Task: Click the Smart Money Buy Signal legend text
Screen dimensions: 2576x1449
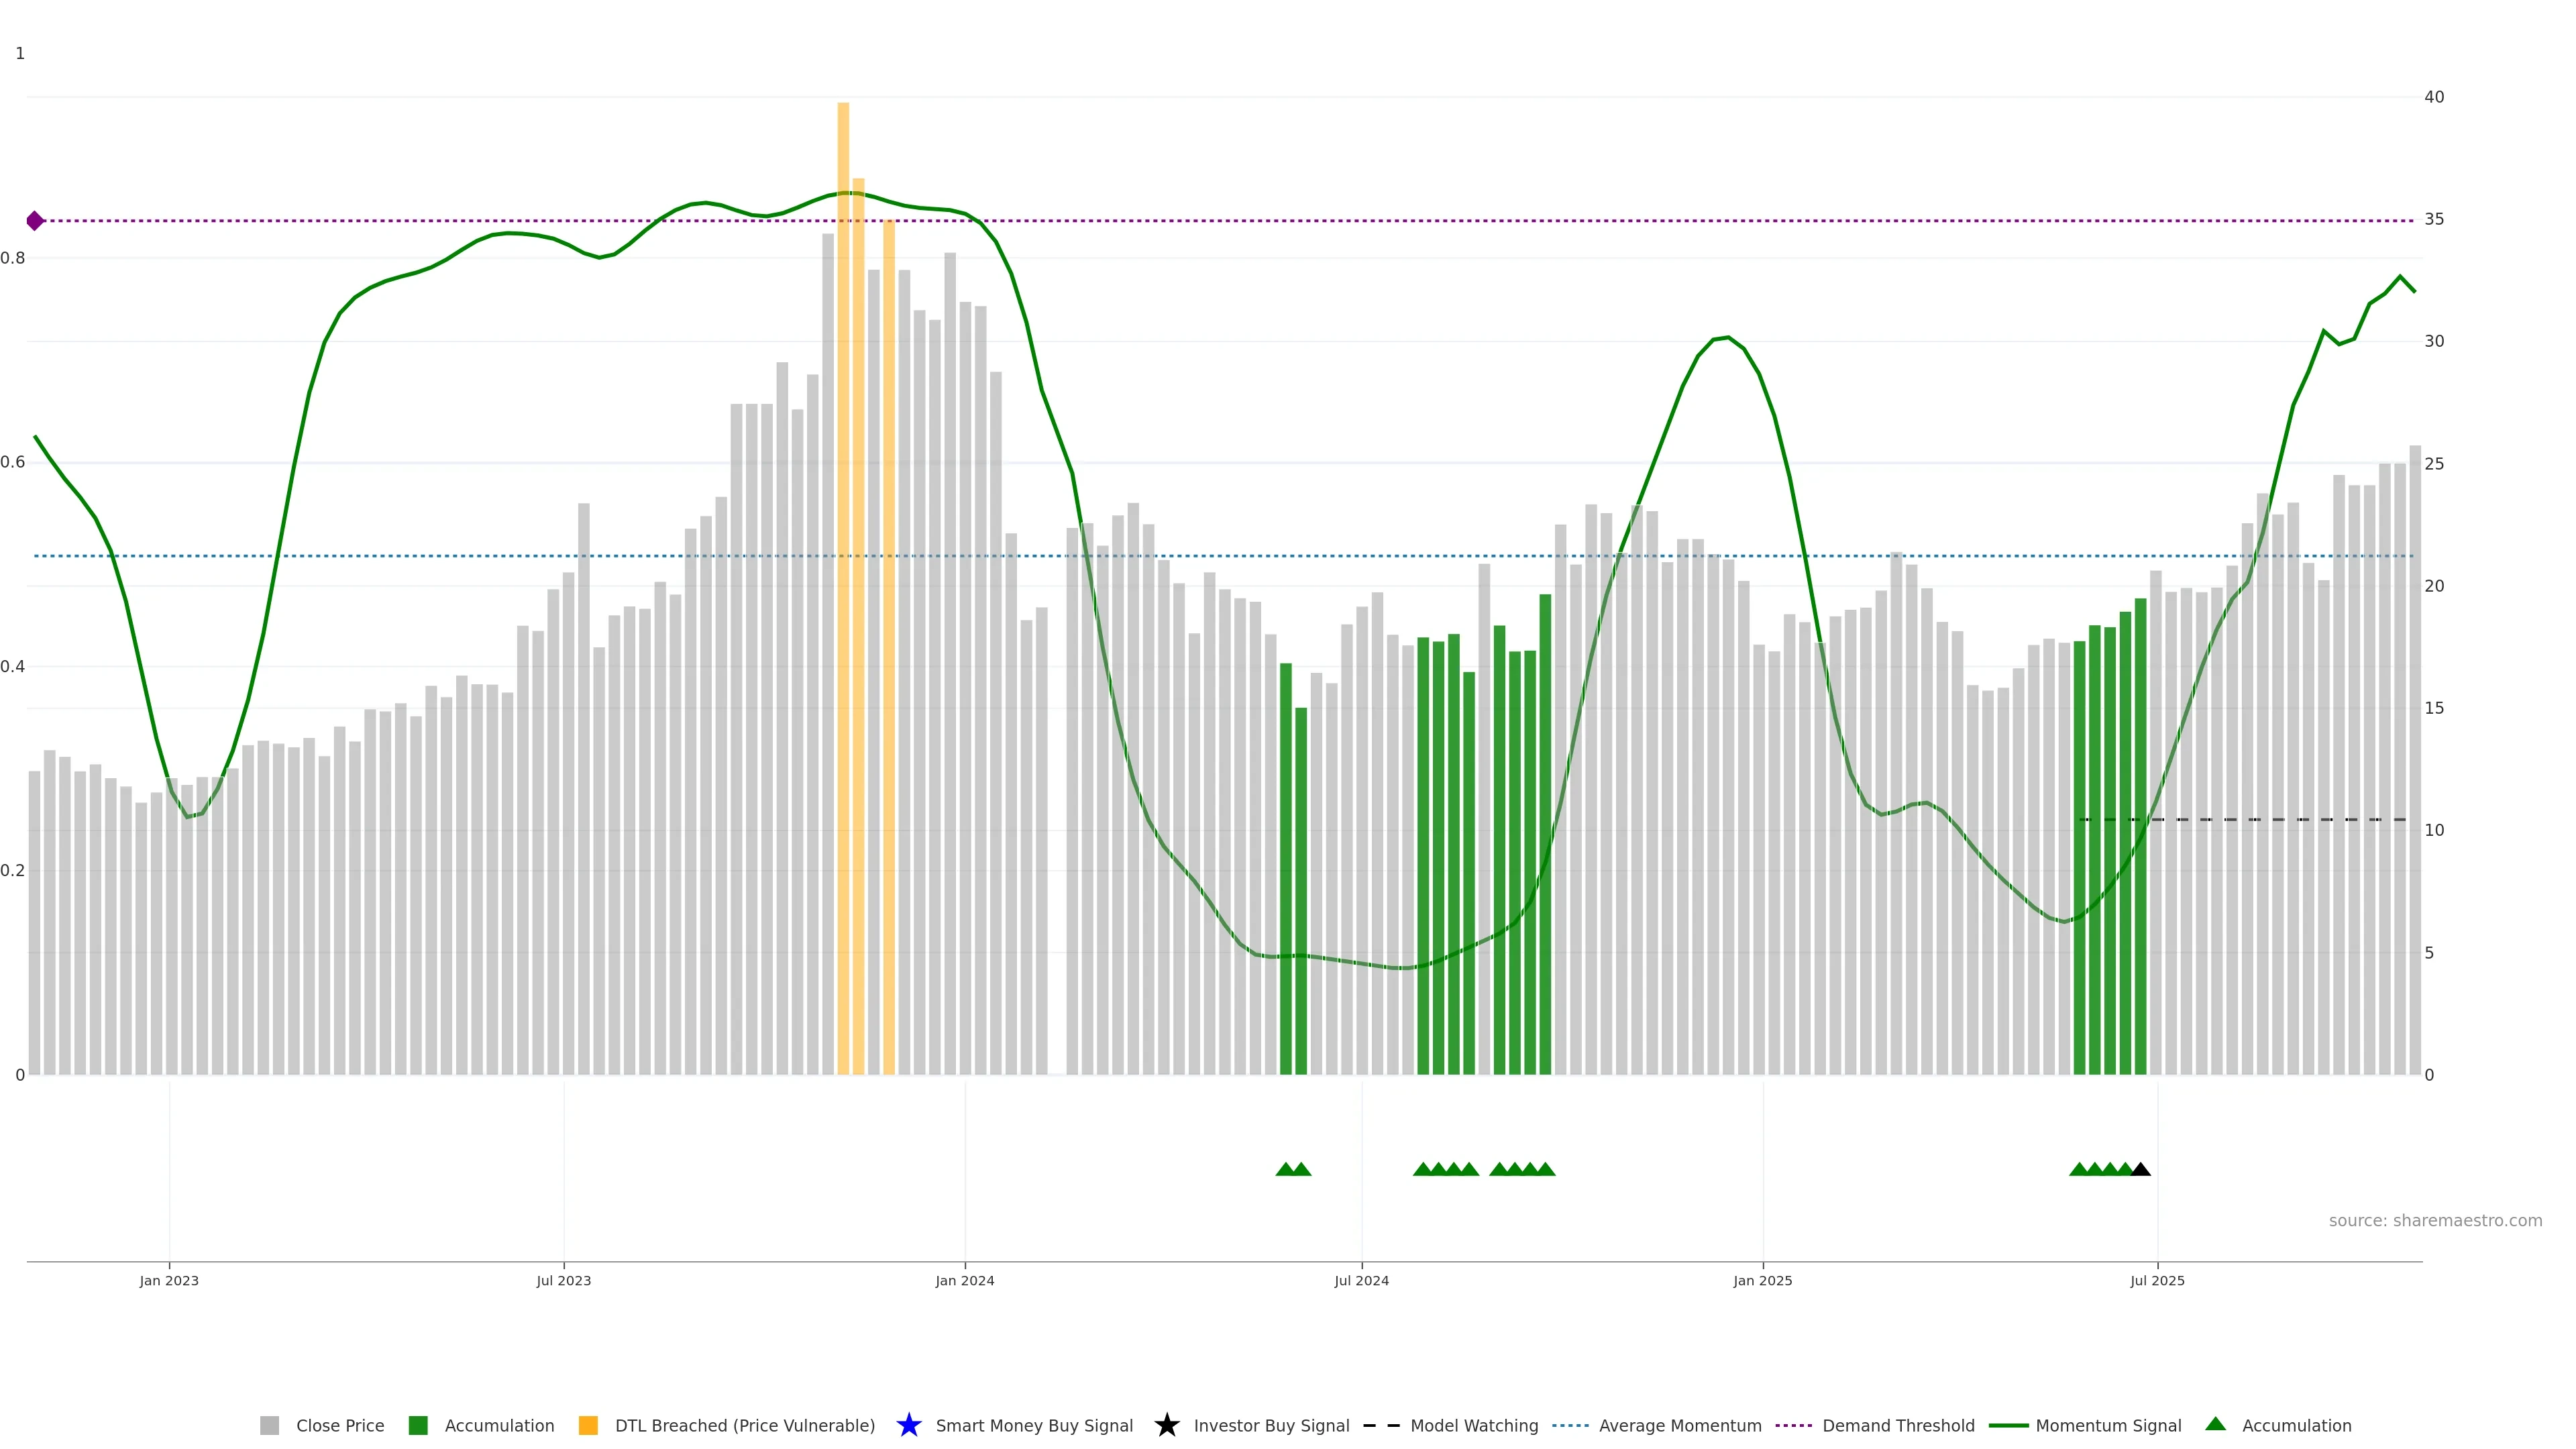Action: click(1034, 1425)
